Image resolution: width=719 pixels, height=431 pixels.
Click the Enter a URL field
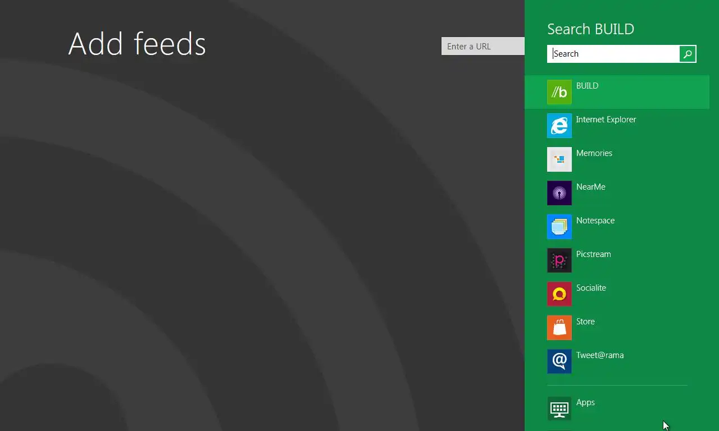(483, 46)
